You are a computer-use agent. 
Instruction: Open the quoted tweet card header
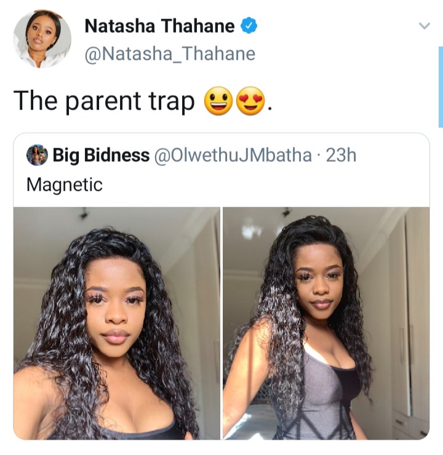(191, 155)
